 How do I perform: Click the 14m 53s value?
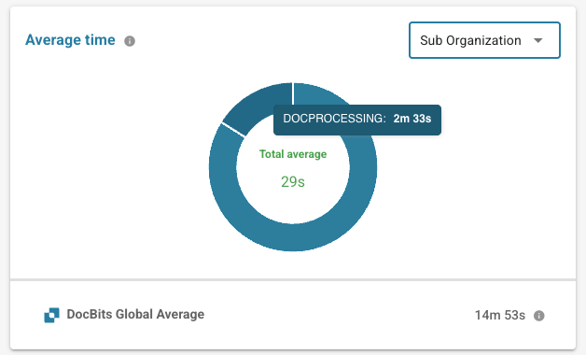point(500,316)
